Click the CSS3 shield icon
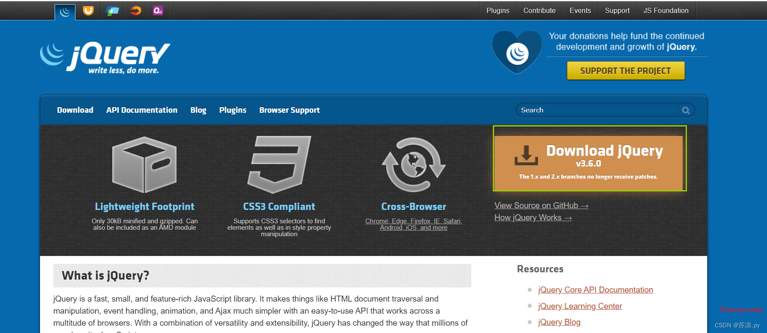Screen dimensions: 767x333 click(x=279, y=165)
